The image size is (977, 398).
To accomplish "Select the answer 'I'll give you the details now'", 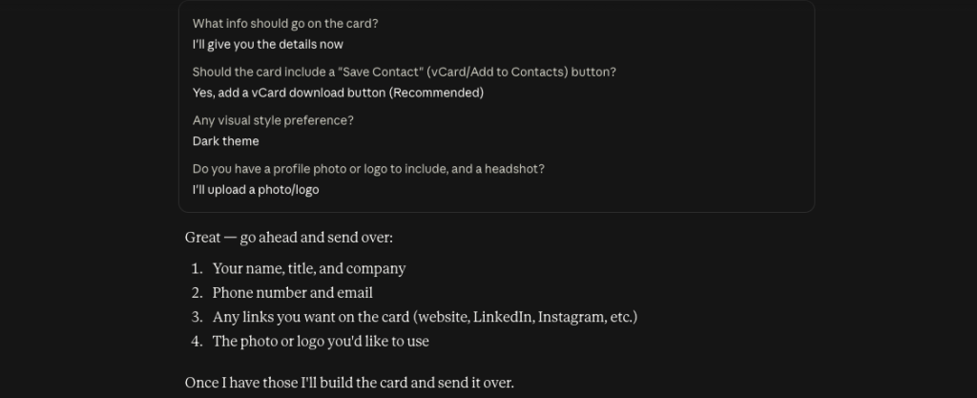I will click(268, 44).
